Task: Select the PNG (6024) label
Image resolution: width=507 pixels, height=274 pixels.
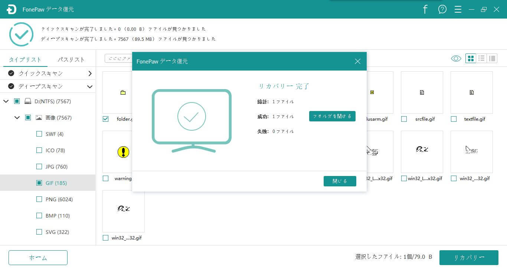Action: coord(59,199)
